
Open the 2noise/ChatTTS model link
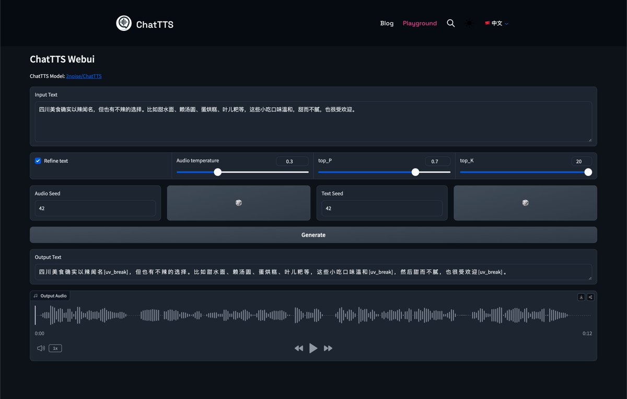click(84, 76)
